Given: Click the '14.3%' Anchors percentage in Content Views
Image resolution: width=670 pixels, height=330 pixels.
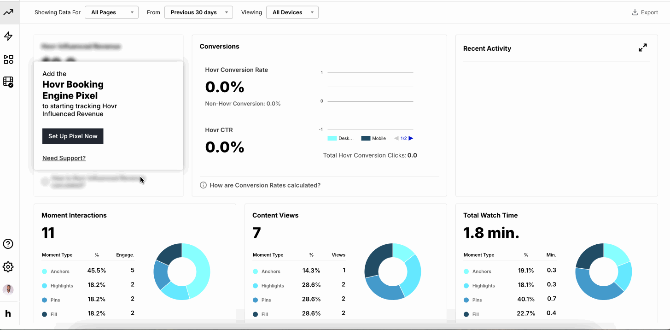Looking at the screenshot, I should (x=311, y=271).
